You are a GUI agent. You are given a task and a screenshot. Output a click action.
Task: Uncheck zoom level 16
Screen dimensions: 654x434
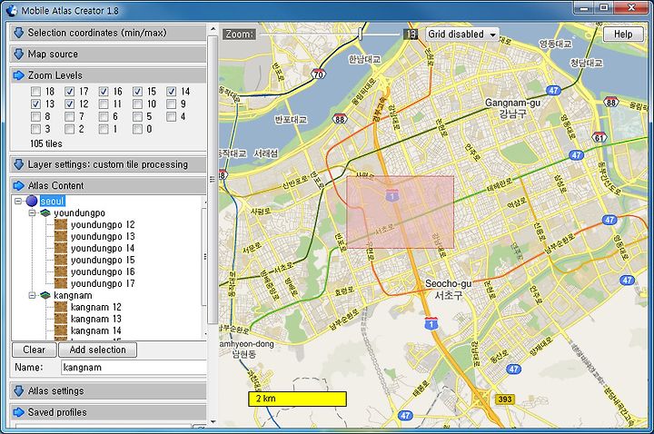104,92
